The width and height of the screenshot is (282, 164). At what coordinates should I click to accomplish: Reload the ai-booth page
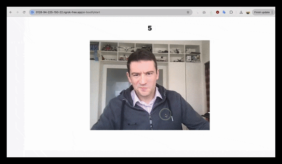(24, 12)
